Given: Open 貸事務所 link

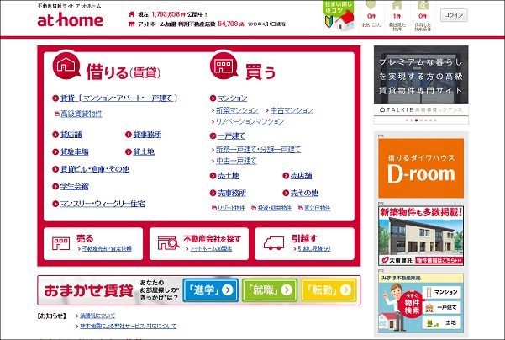Looking at the screenshot, I should (148, 135).
